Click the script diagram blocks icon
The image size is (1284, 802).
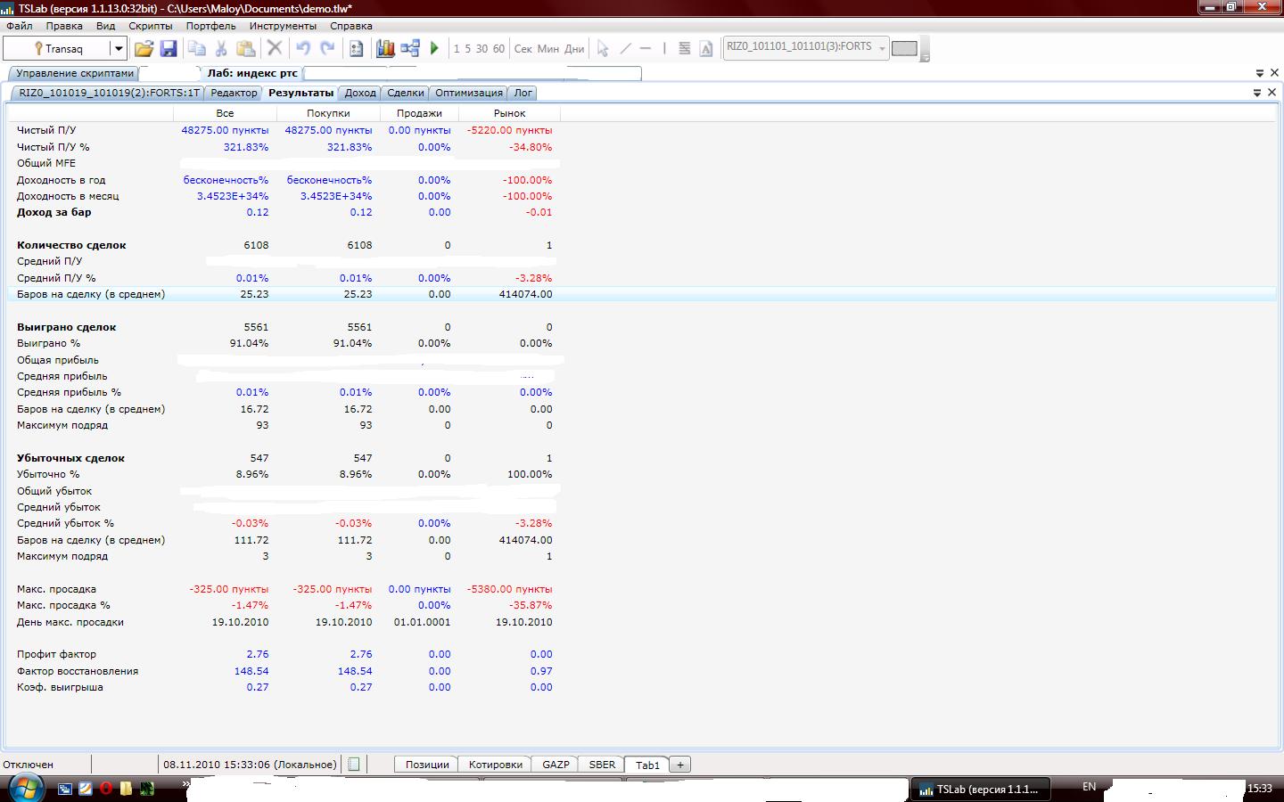410,49
